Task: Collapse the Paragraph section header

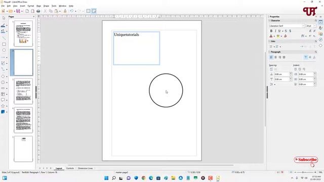Action: (x=275, y=52)
